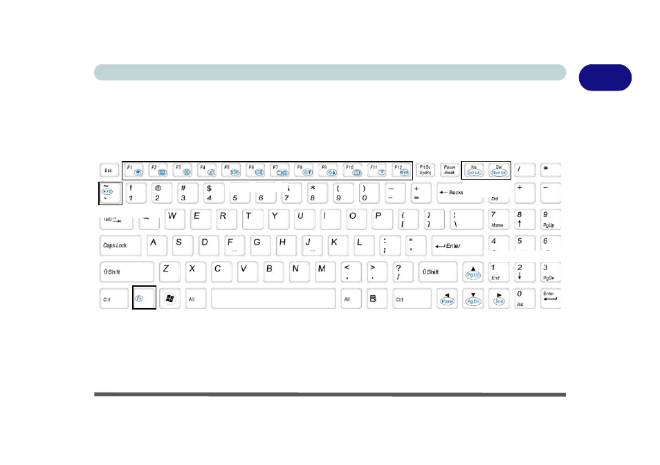Click the main Enter key
The height and width of the screenshot is (465, 660).
(x=457, y=245)
